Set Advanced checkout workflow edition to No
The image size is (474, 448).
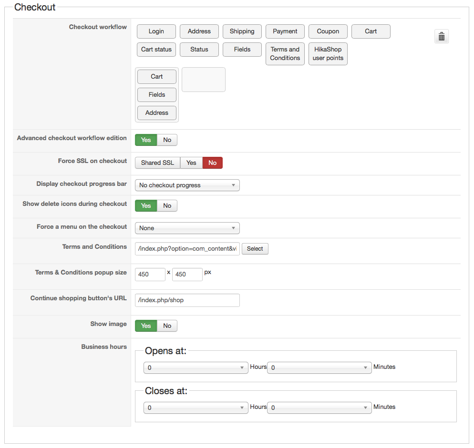click(x=167, y=140)
